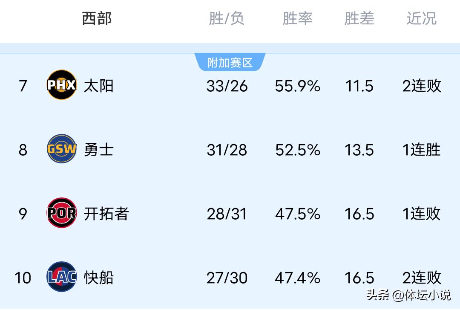This screenshot has height=310, width=460.
Task: Open the 快船 team name link
Action: click(x=98, y=278)
